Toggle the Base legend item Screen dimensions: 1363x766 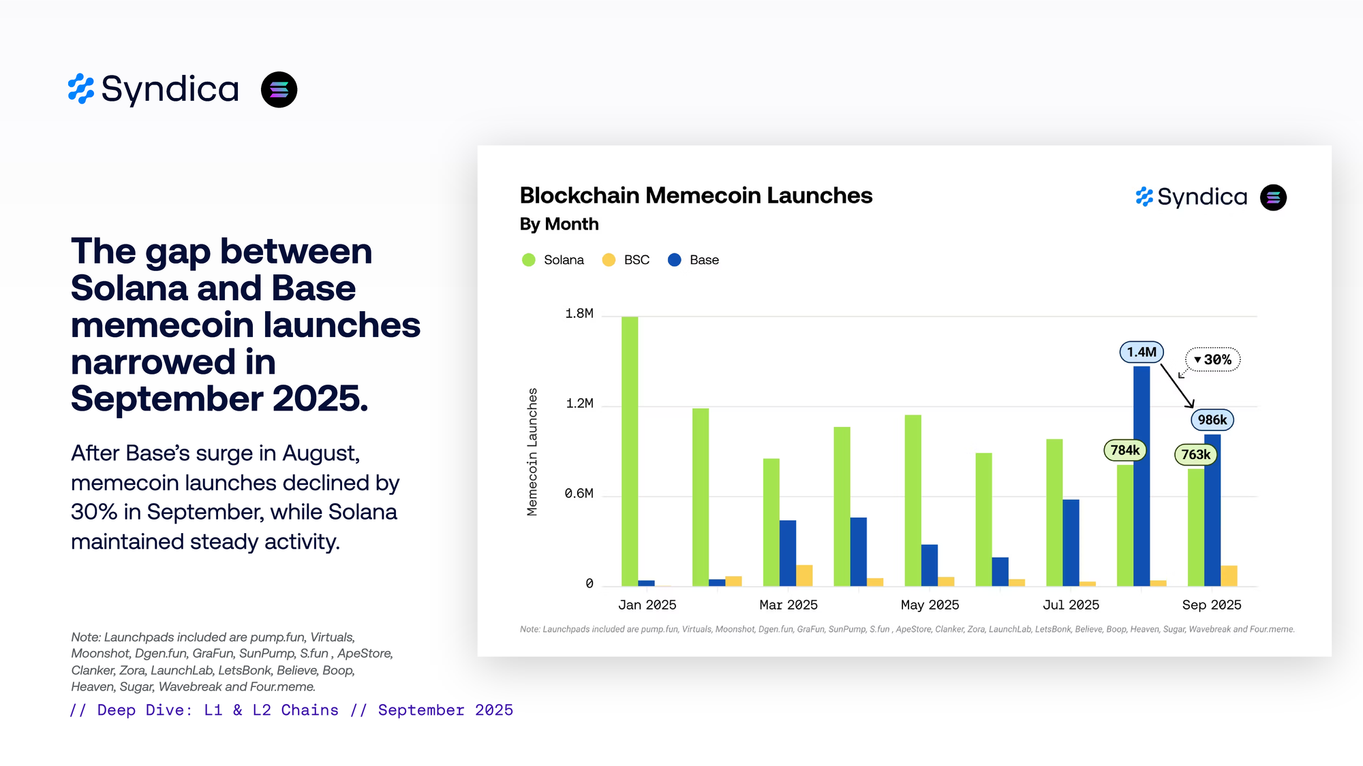pyautogui.click(x=703, y=260)
